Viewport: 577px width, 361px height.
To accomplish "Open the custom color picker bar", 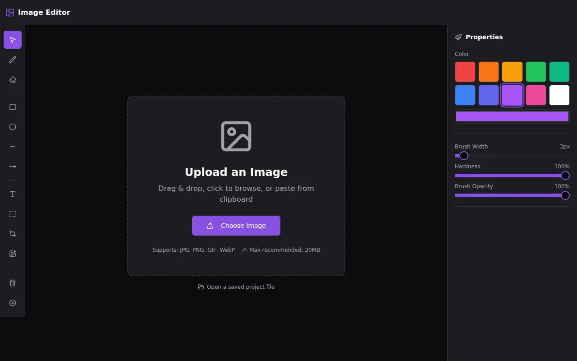I will pos(512,116).
